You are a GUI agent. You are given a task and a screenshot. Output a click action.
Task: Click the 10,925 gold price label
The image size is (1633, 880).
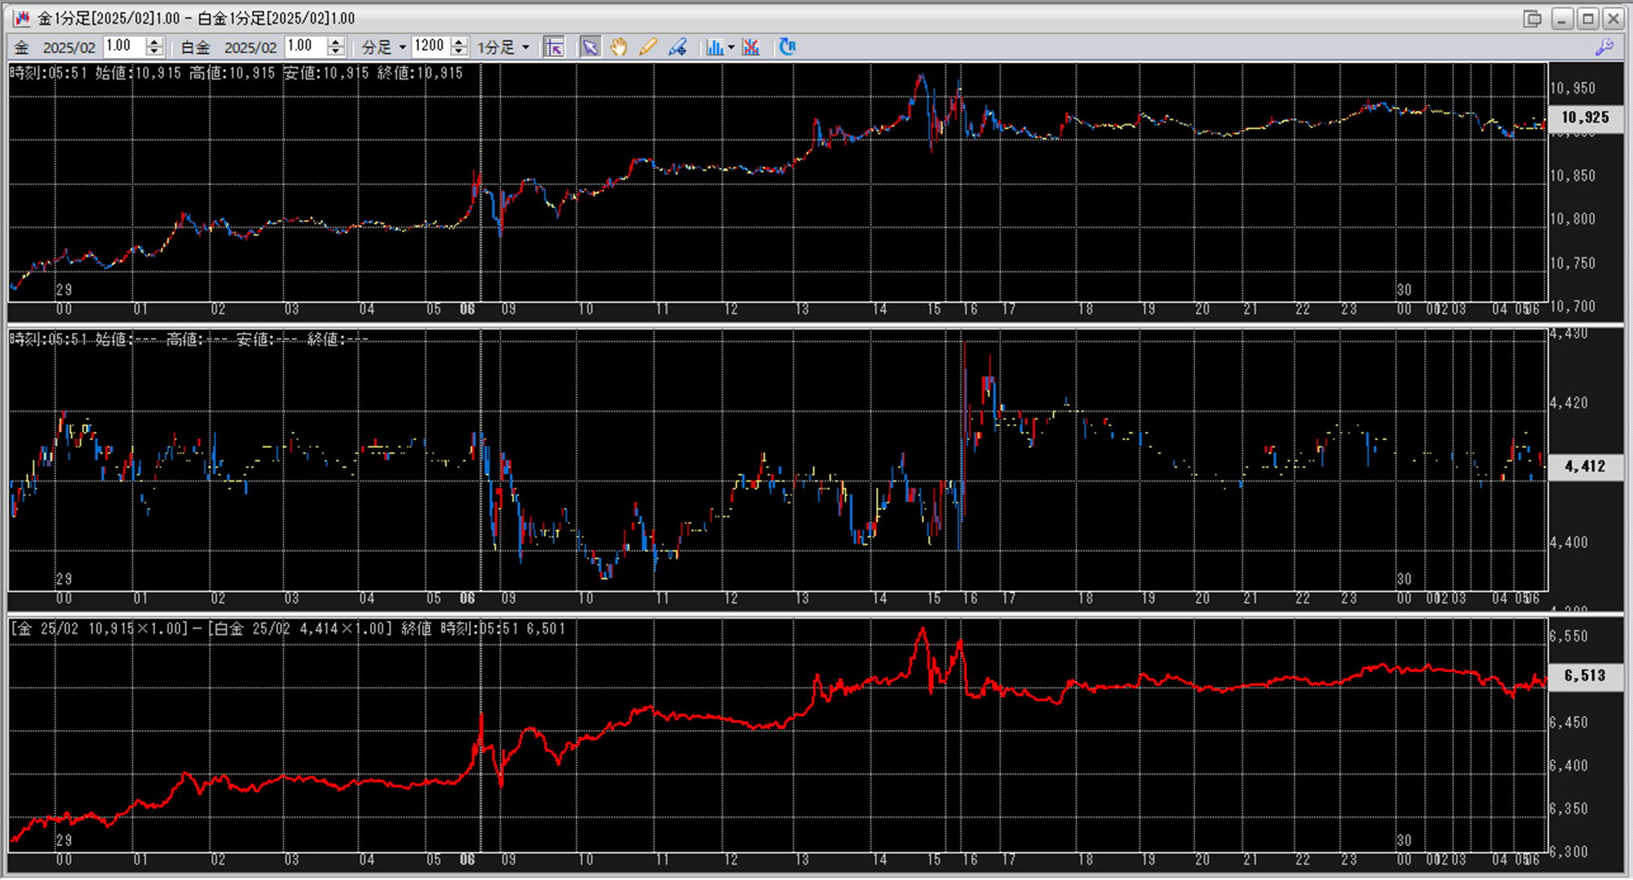pyautogui.click(x=1584, y=118)
